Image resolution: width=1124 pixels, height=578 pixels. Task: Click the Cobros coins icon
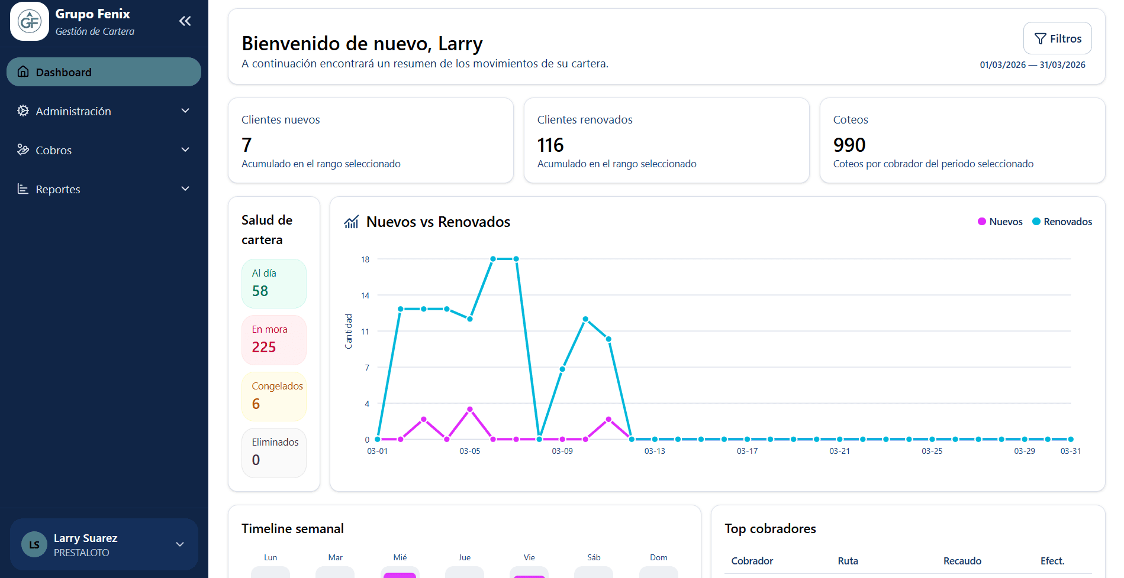(23, 150)
